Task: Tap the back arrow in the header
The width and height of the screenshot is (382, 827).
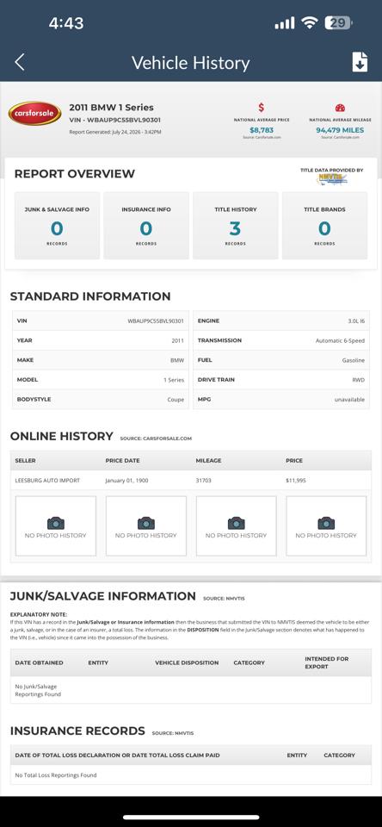Action: (20, 62)
